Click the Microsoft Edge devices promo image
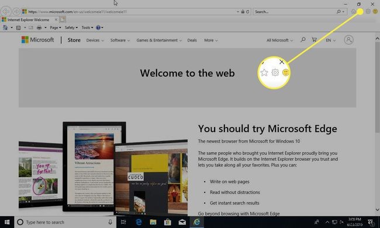Viewport: 380px width, 228px height. (x=103, y=168)
